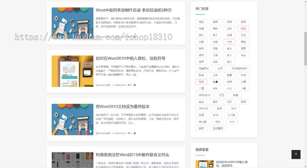Viewport: 307px width, 168px height.
Task: Open thumbnail of Word manual table of contents article
Action: click(x=72, y=23)
